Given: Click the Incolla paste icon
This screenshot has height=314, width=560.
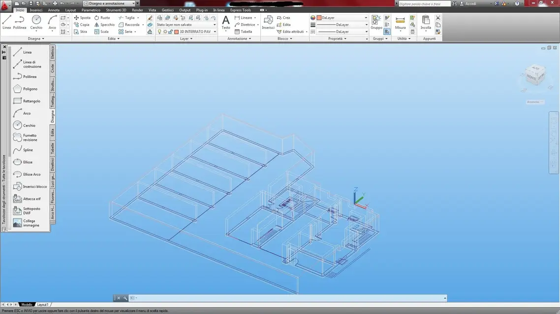Looking at the screenshot, I should pos(426,23).
